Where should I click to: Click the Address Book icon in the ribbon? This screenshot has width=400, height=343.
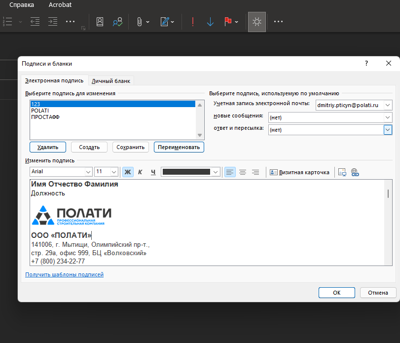point(100,22)
